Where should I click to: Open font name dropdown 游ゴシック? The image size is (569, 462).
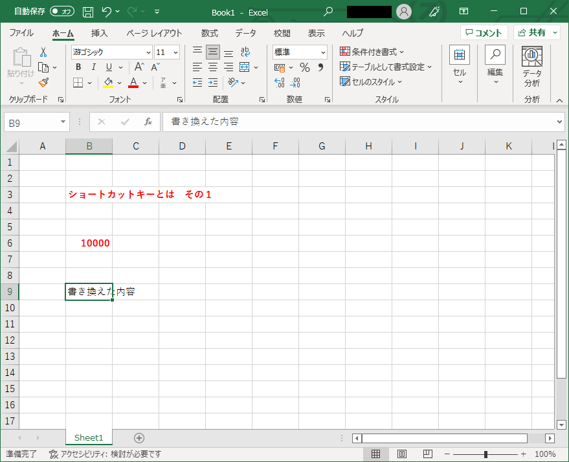click(x=148, y=52)
